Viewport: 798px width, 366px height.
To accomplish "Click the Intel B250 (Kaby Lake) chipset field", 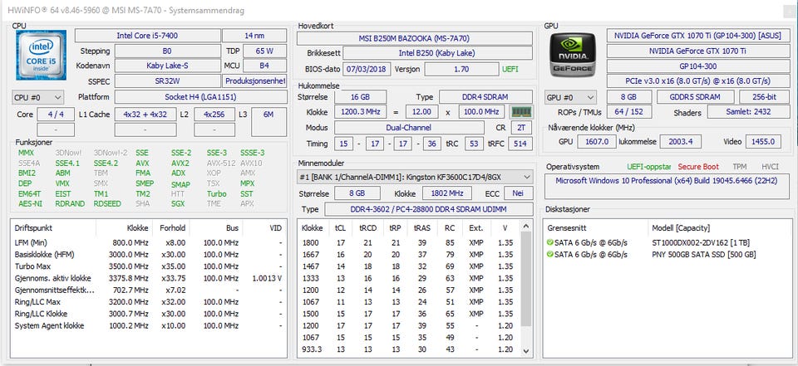I will (x=438, y=53).
